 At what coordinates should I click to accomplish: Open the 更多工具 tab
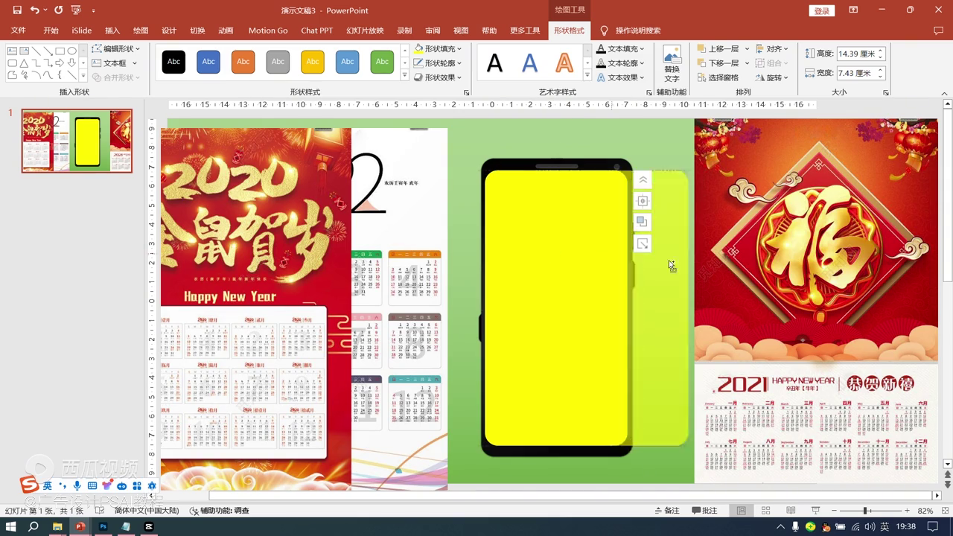pyautogui.click(x=525, y=31)
